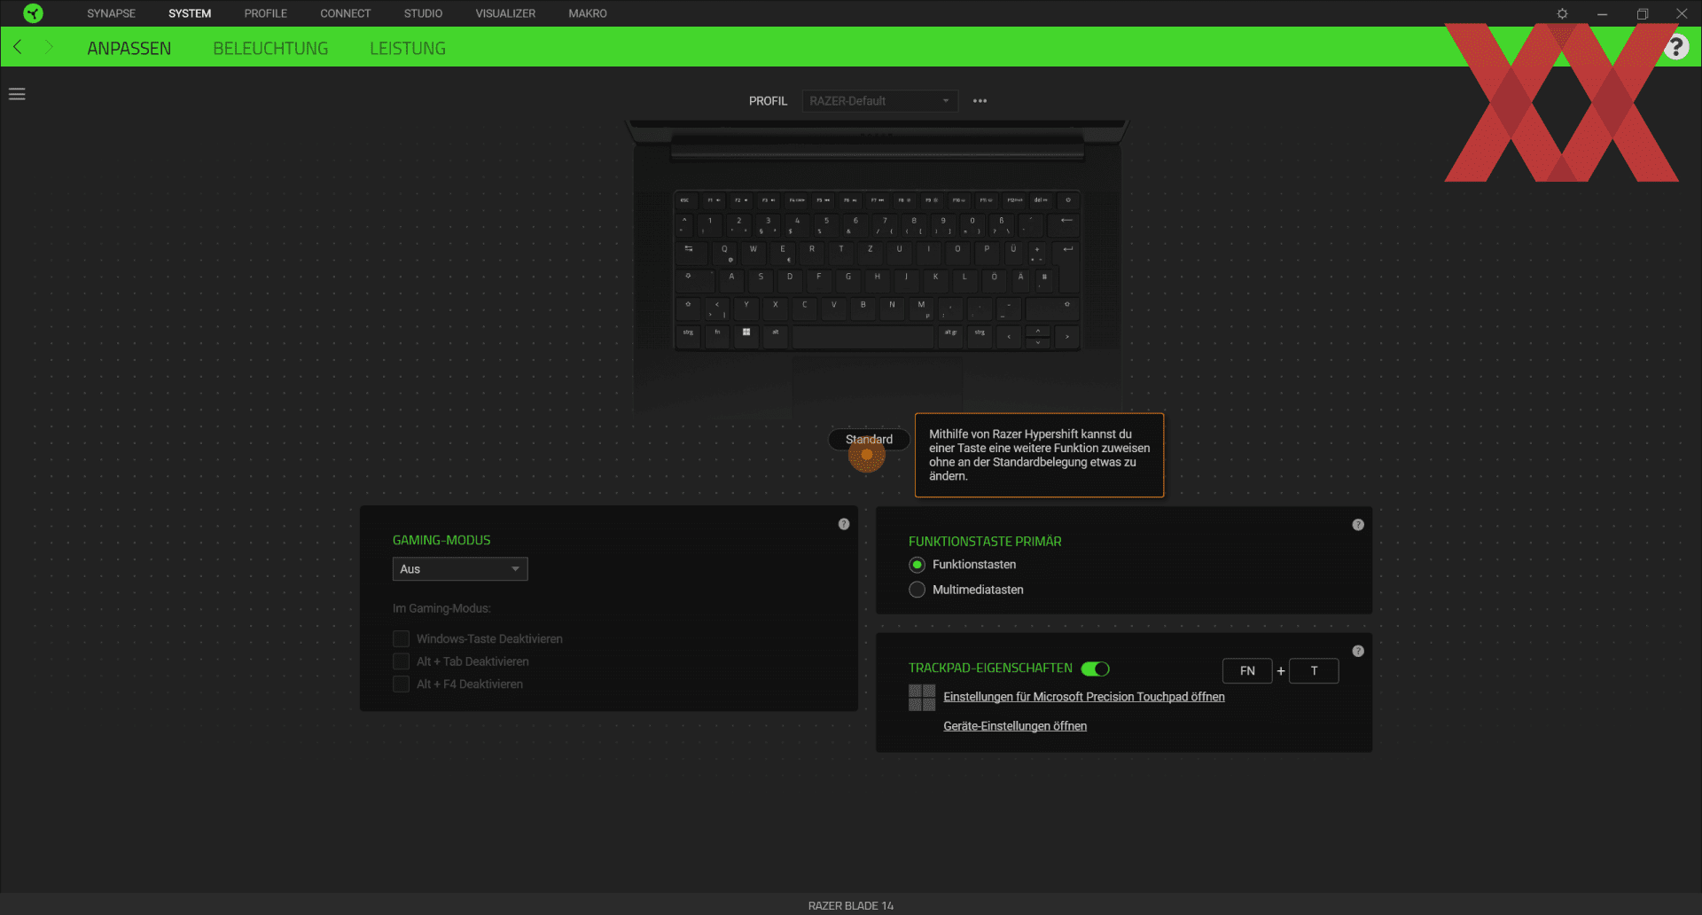Select the Q key on the keyboard diagram

point(724,252)
